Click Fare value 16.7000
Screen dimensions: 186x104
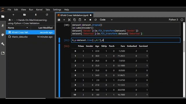tap(121, 95)
